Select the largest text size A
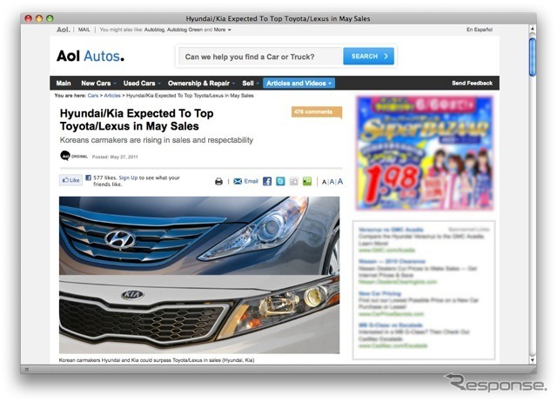The image size is (557, 402). pos(340,182)
